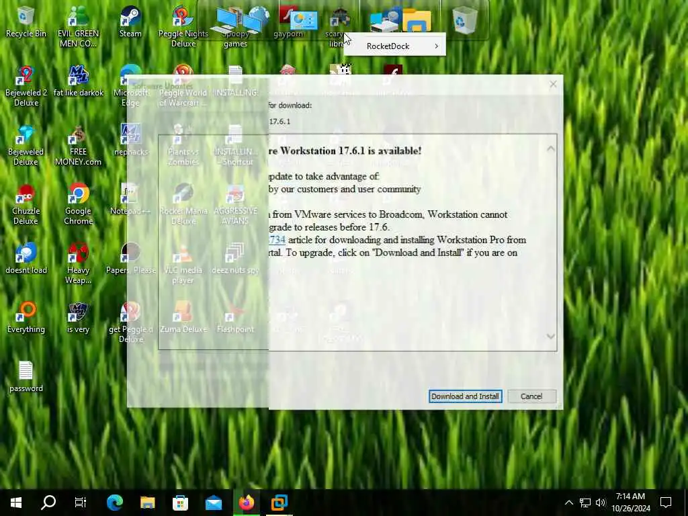Select the Notepad++ desktop shortcut

(x=130, y=200)
